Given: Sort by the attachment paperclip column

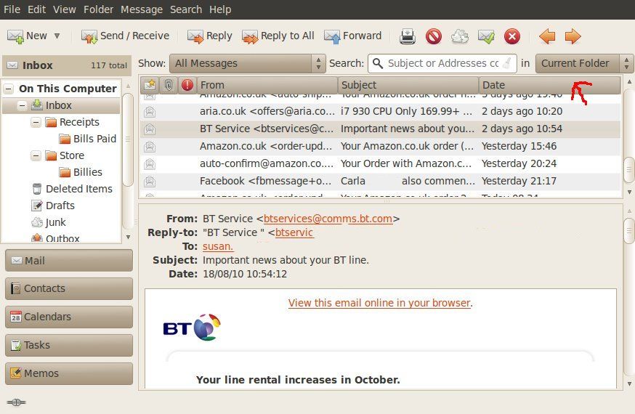Looking at the screenshot, I should (168, 85).
